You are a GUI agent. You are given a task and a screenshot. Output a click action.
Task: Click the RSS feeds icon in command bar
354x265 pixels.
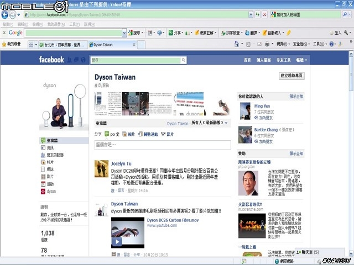(248, 44)
